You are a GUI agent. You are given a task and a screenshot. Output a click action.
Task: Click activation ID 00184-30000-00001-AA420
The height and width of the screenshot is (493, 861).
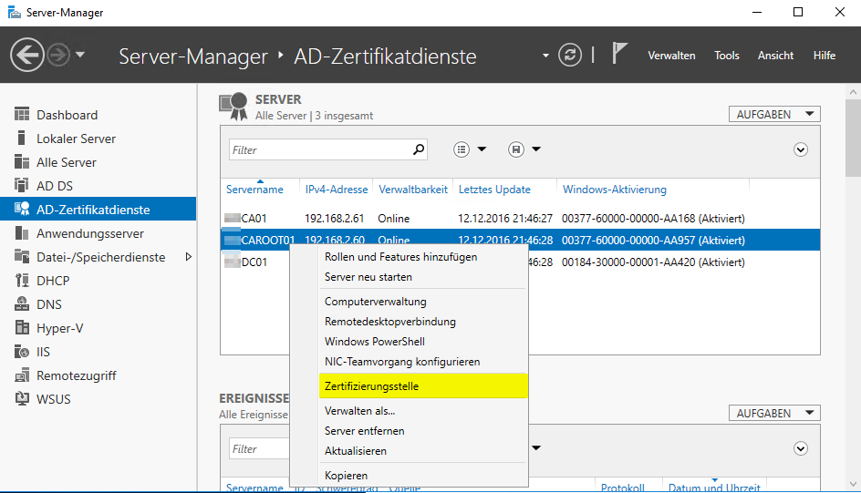628,262
